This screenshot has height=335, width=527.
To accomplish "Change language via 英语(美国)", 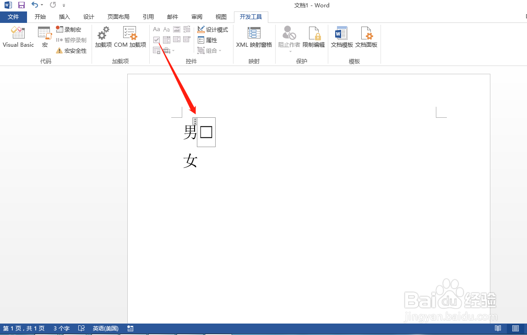I will [x=105, y=328].
